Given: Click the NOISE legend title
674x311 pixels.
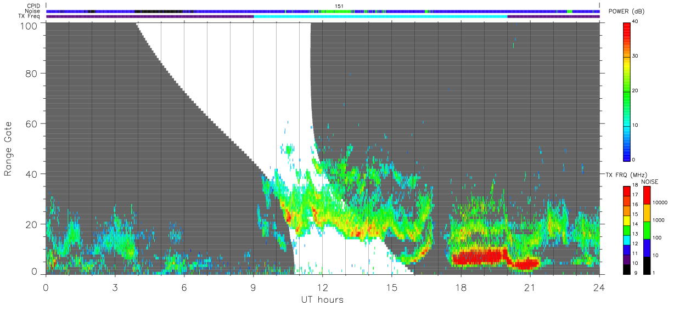Looking at the screenshot, I should tap(649, 181).
